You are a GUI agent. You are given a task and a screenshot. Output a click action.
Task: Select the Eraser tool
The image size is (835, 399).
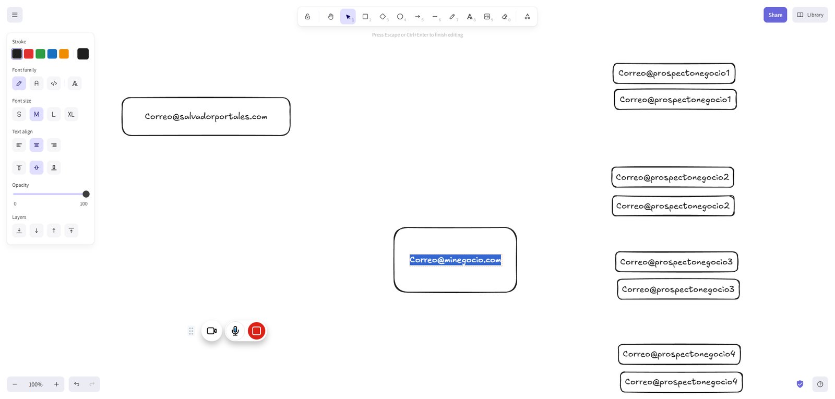pos(505,17)
